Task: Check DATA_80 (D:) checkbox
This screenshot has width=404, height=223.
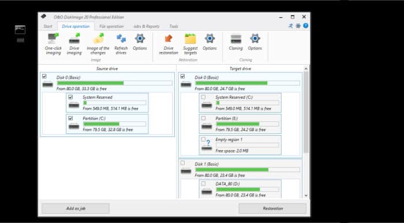Action: (x=203, y=183)
